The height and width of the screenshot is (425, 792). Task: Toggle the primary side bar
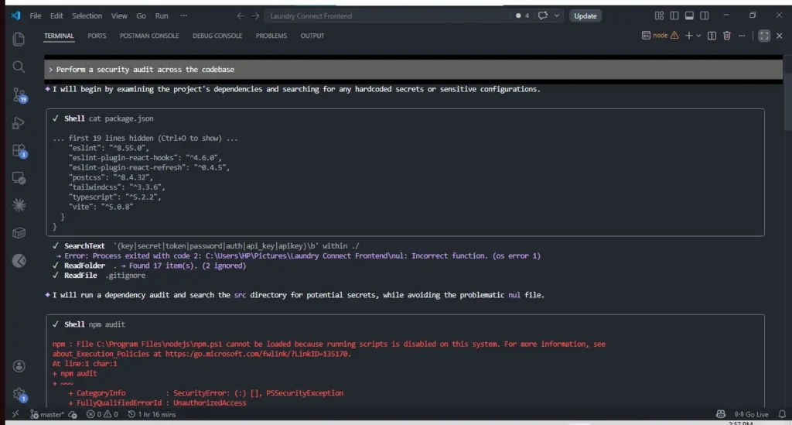(674, 15)
